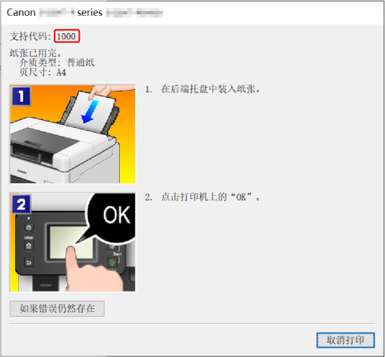385x357 pixels.
Task: Click the HOME button icon on printer panel
Action: tap(28, 246)
